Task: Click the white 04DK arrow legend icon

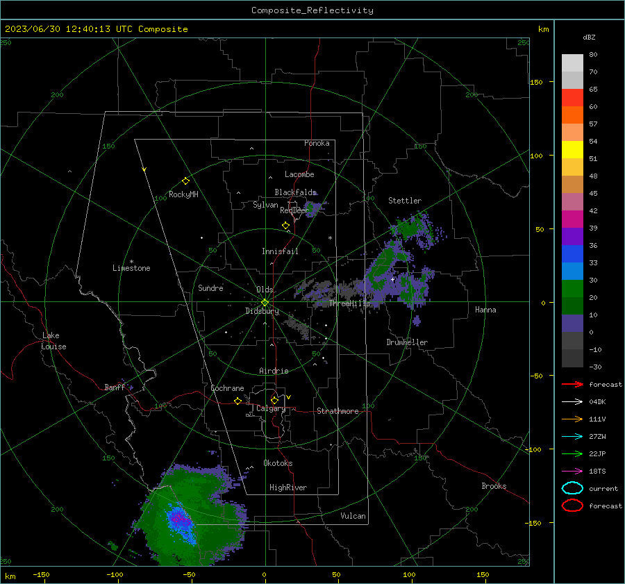Action: [572, 401]
